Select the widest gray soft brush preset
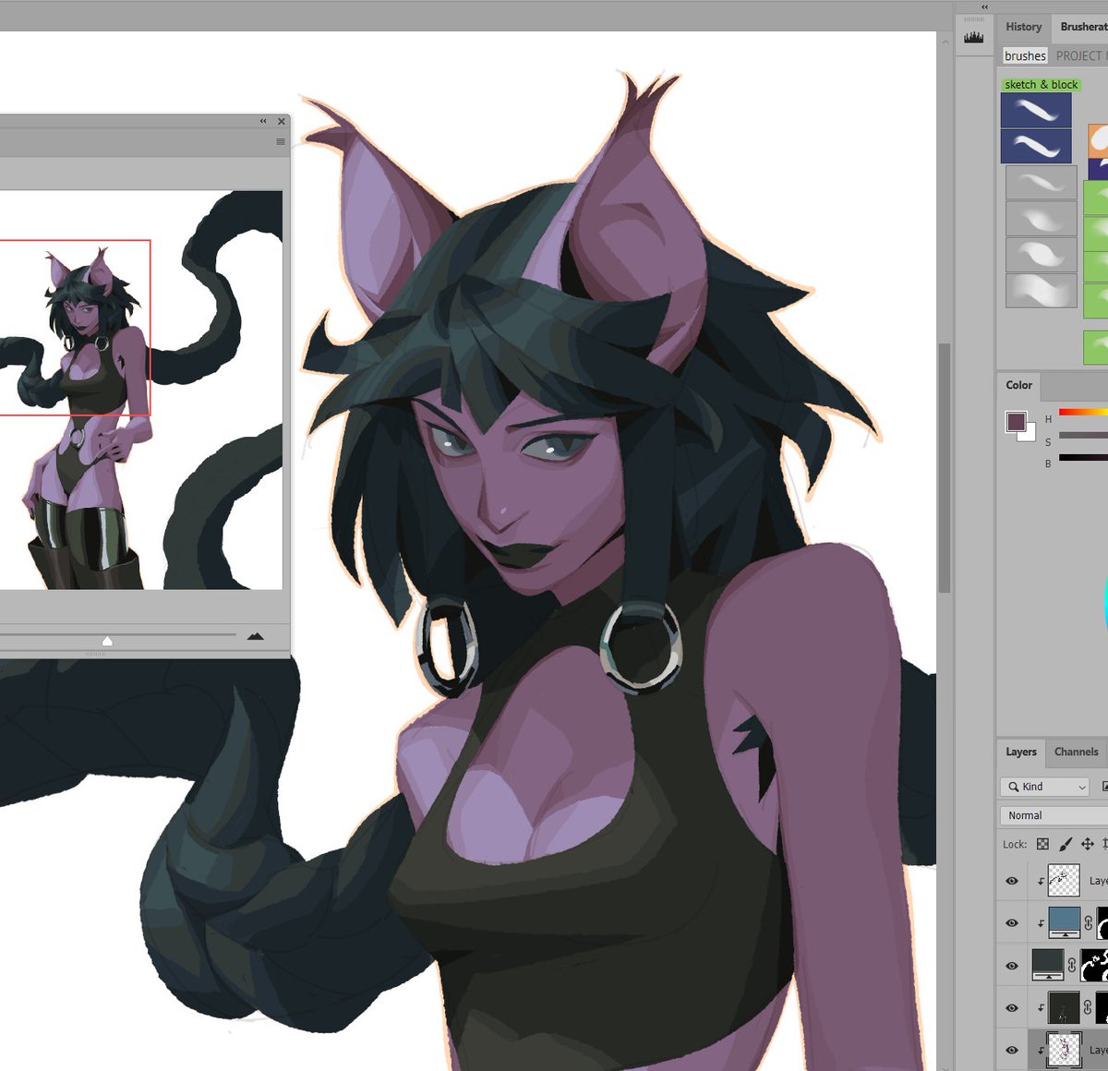Image resolution: width=1108 pixels, height=1071 pixels. click(x=1041, y=290)
